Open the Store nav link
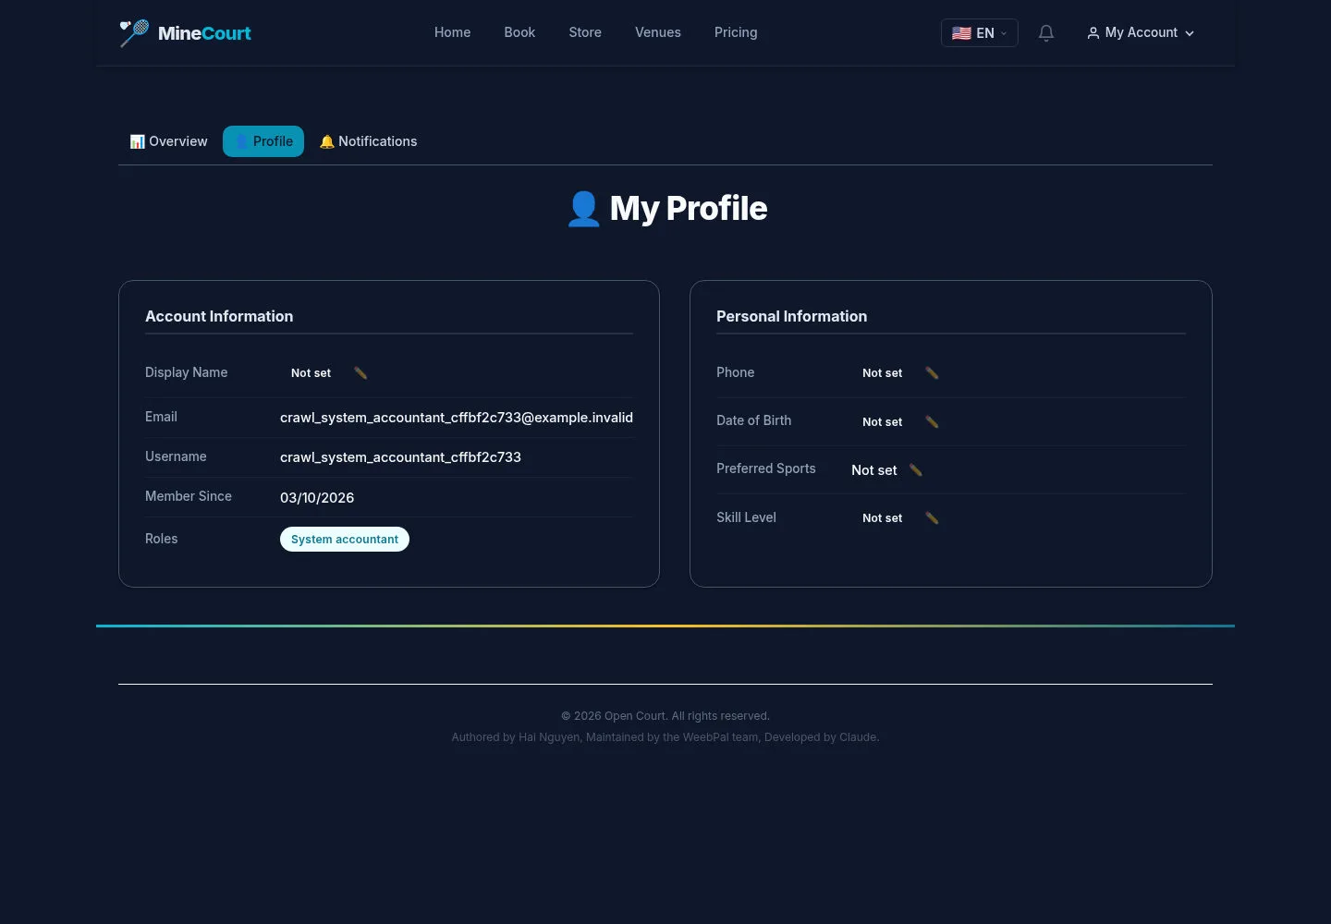The image size is (1331, 924). point(585,32)
